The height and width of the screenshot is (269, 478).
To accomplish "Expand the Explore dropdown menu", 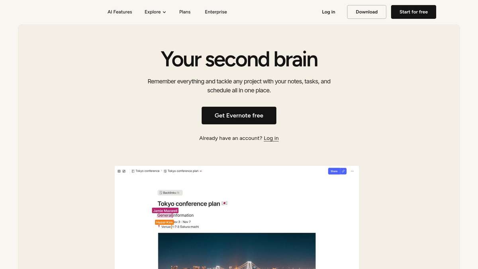I will click(155, 12).
